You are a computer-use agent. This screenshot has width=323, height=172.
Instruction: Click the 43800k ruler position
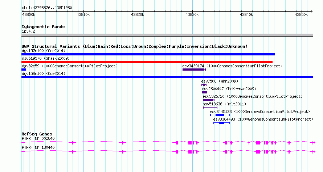[x=29, y=14]
